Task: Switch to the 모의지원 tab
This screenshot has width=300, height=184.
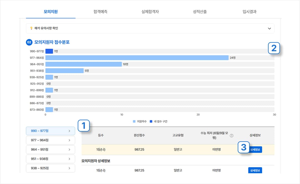Action: [51, 12]
